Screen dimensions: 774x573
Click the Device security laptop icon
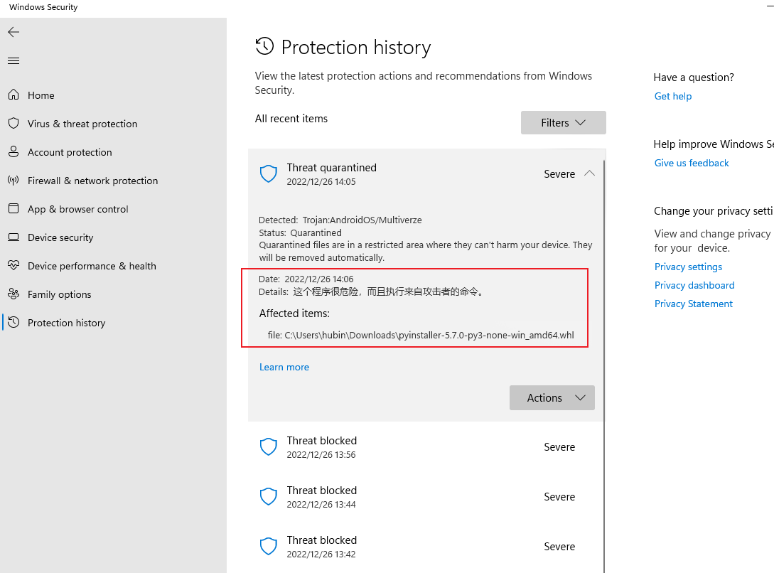(14, 237)
